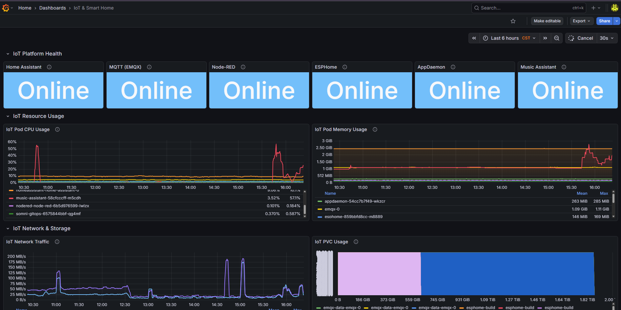This screenshot has height=310, width=621.
Task: Collapse the IoT Platform Health section
Action: pos(8,54)
